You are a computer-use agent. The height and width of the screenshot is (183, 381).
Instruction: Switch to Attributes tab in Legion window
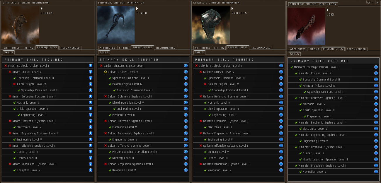click(12, 48)
